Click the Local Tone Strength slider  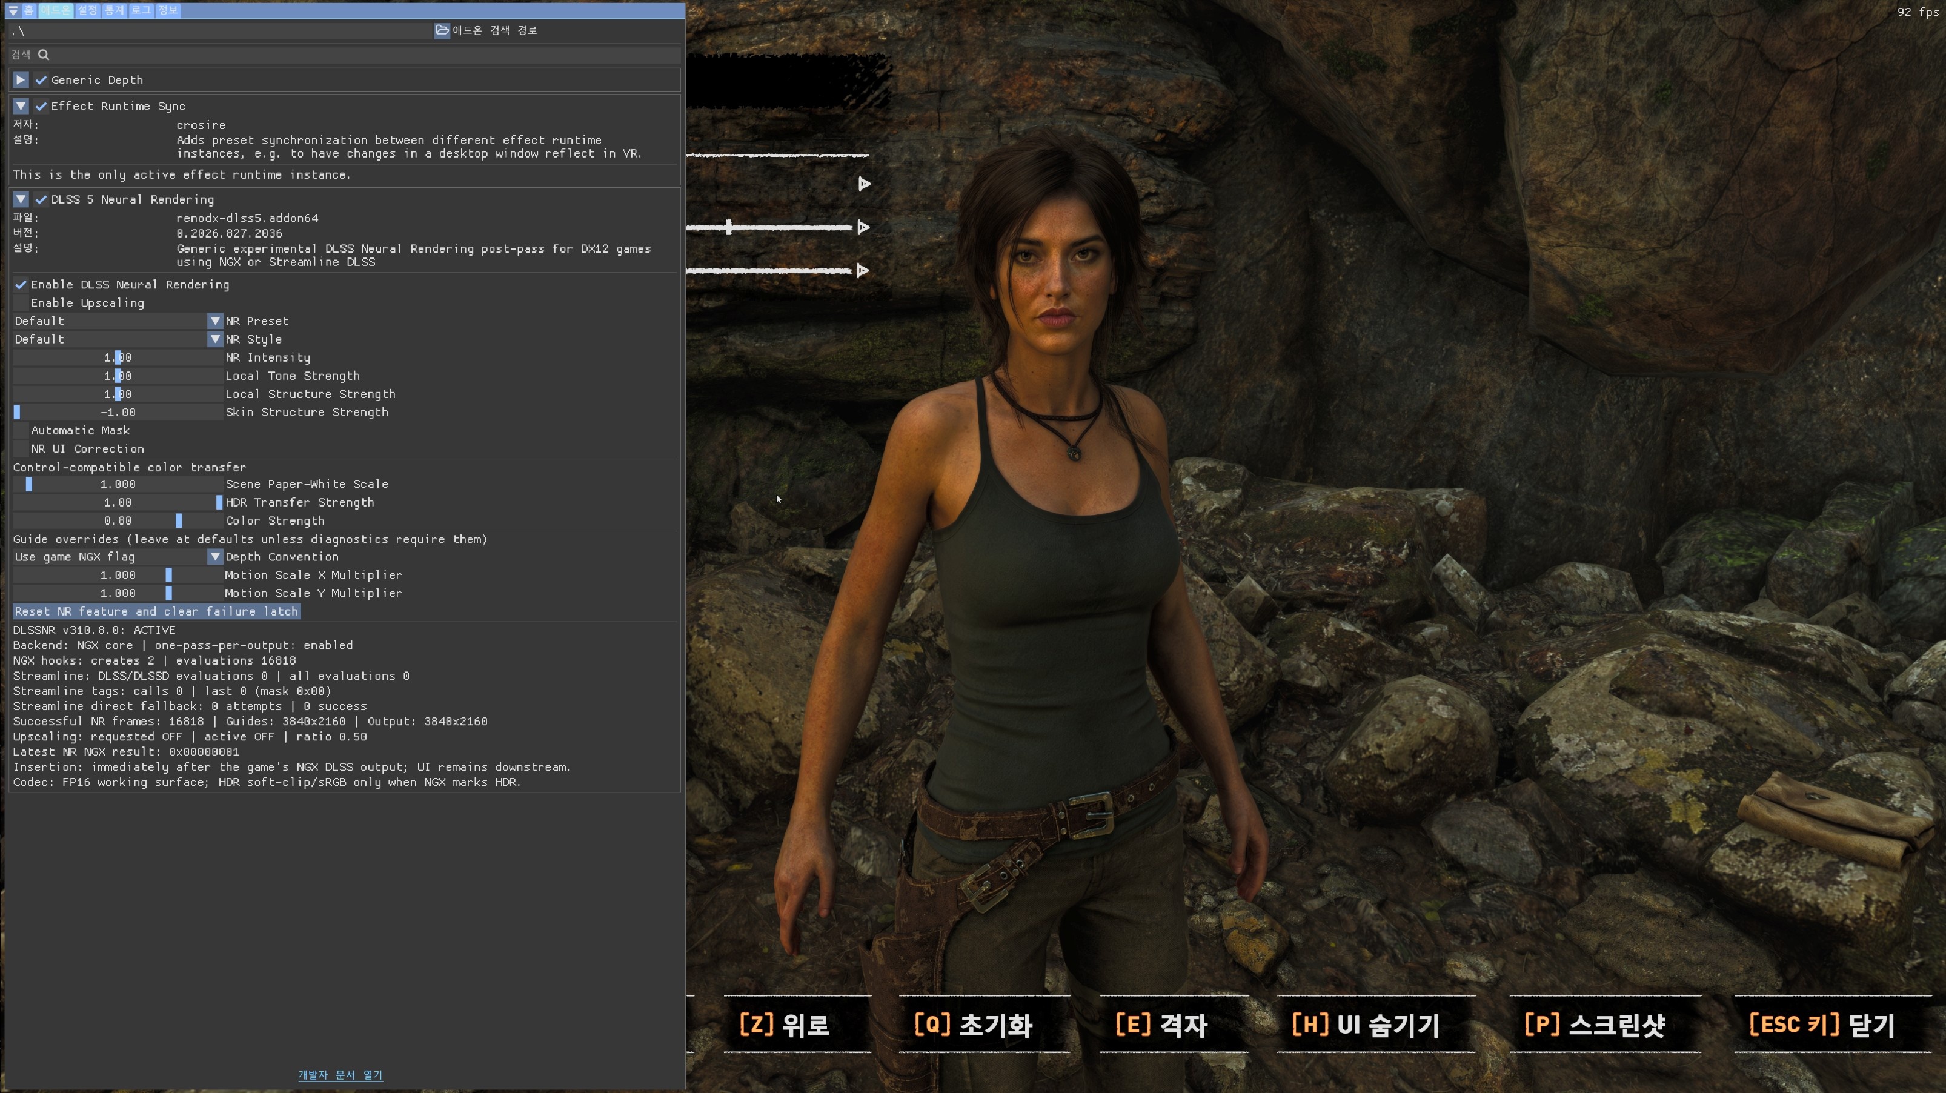click(118, 376)
